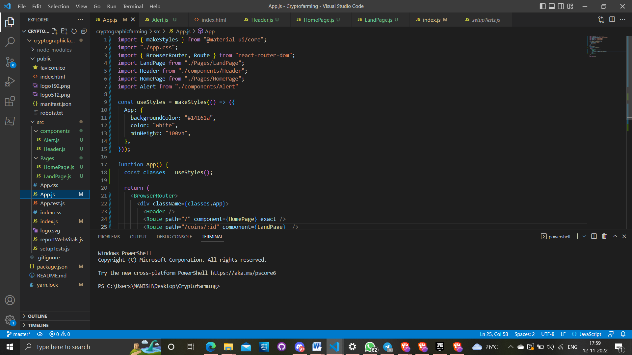Open the Extensions view
Screen dimensions: 632x355
pos(10,101)
